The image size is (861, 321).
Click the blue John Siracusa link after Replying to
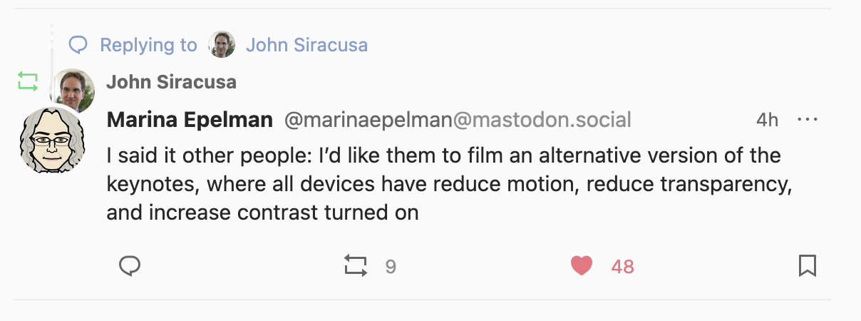point(306,46)
